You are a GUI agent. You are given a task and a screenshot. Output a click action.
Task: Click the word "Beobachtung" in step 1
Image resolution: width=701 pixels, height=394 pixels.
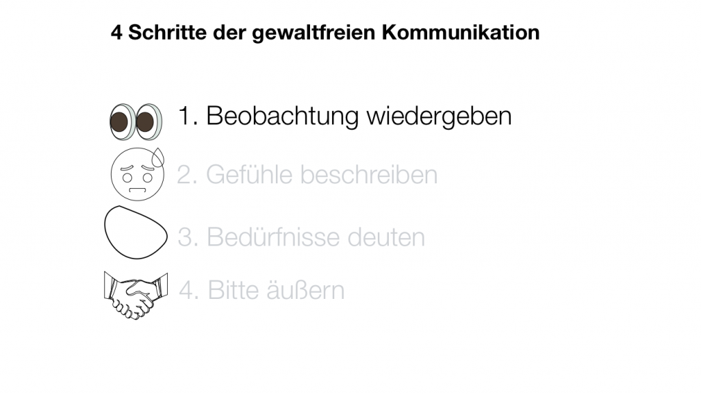pos(282,116)
